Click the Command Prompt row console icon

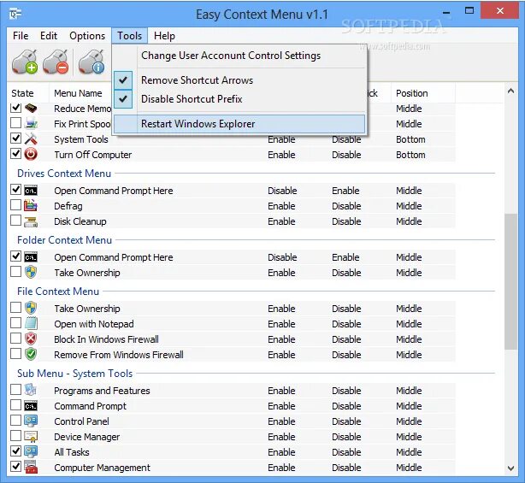coord(31,406)
